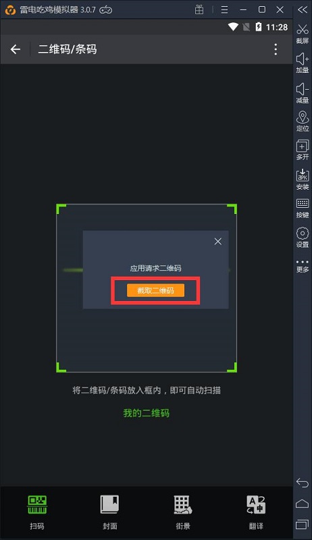Increase volume with the 加量 speaker icon

click(x=303, y=63)
